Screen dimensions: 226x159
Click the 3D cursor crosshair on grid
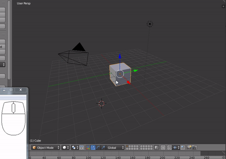(101, 103)
